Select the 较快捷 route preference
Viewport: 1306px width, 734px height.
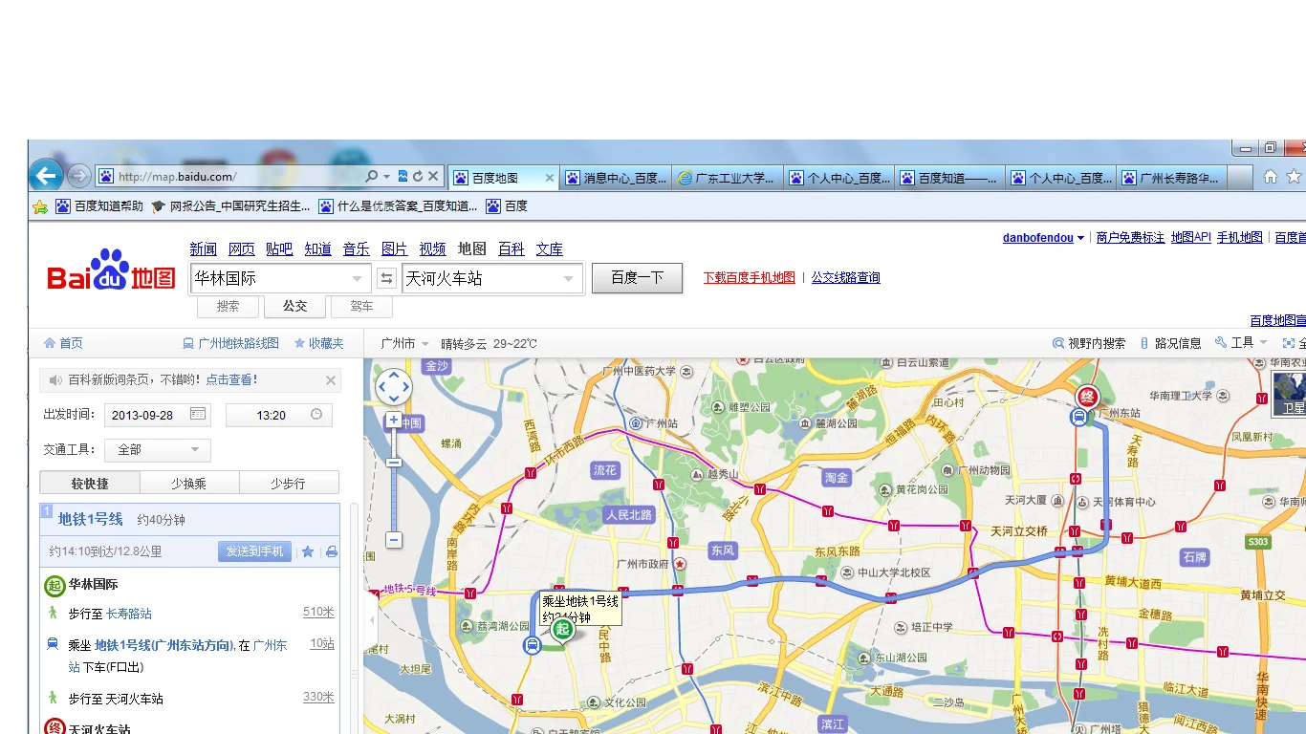90,483
